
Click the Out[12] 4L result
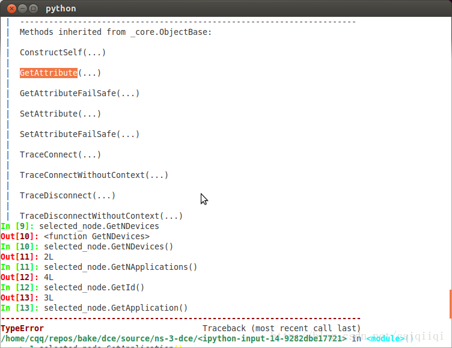point(27,277)
